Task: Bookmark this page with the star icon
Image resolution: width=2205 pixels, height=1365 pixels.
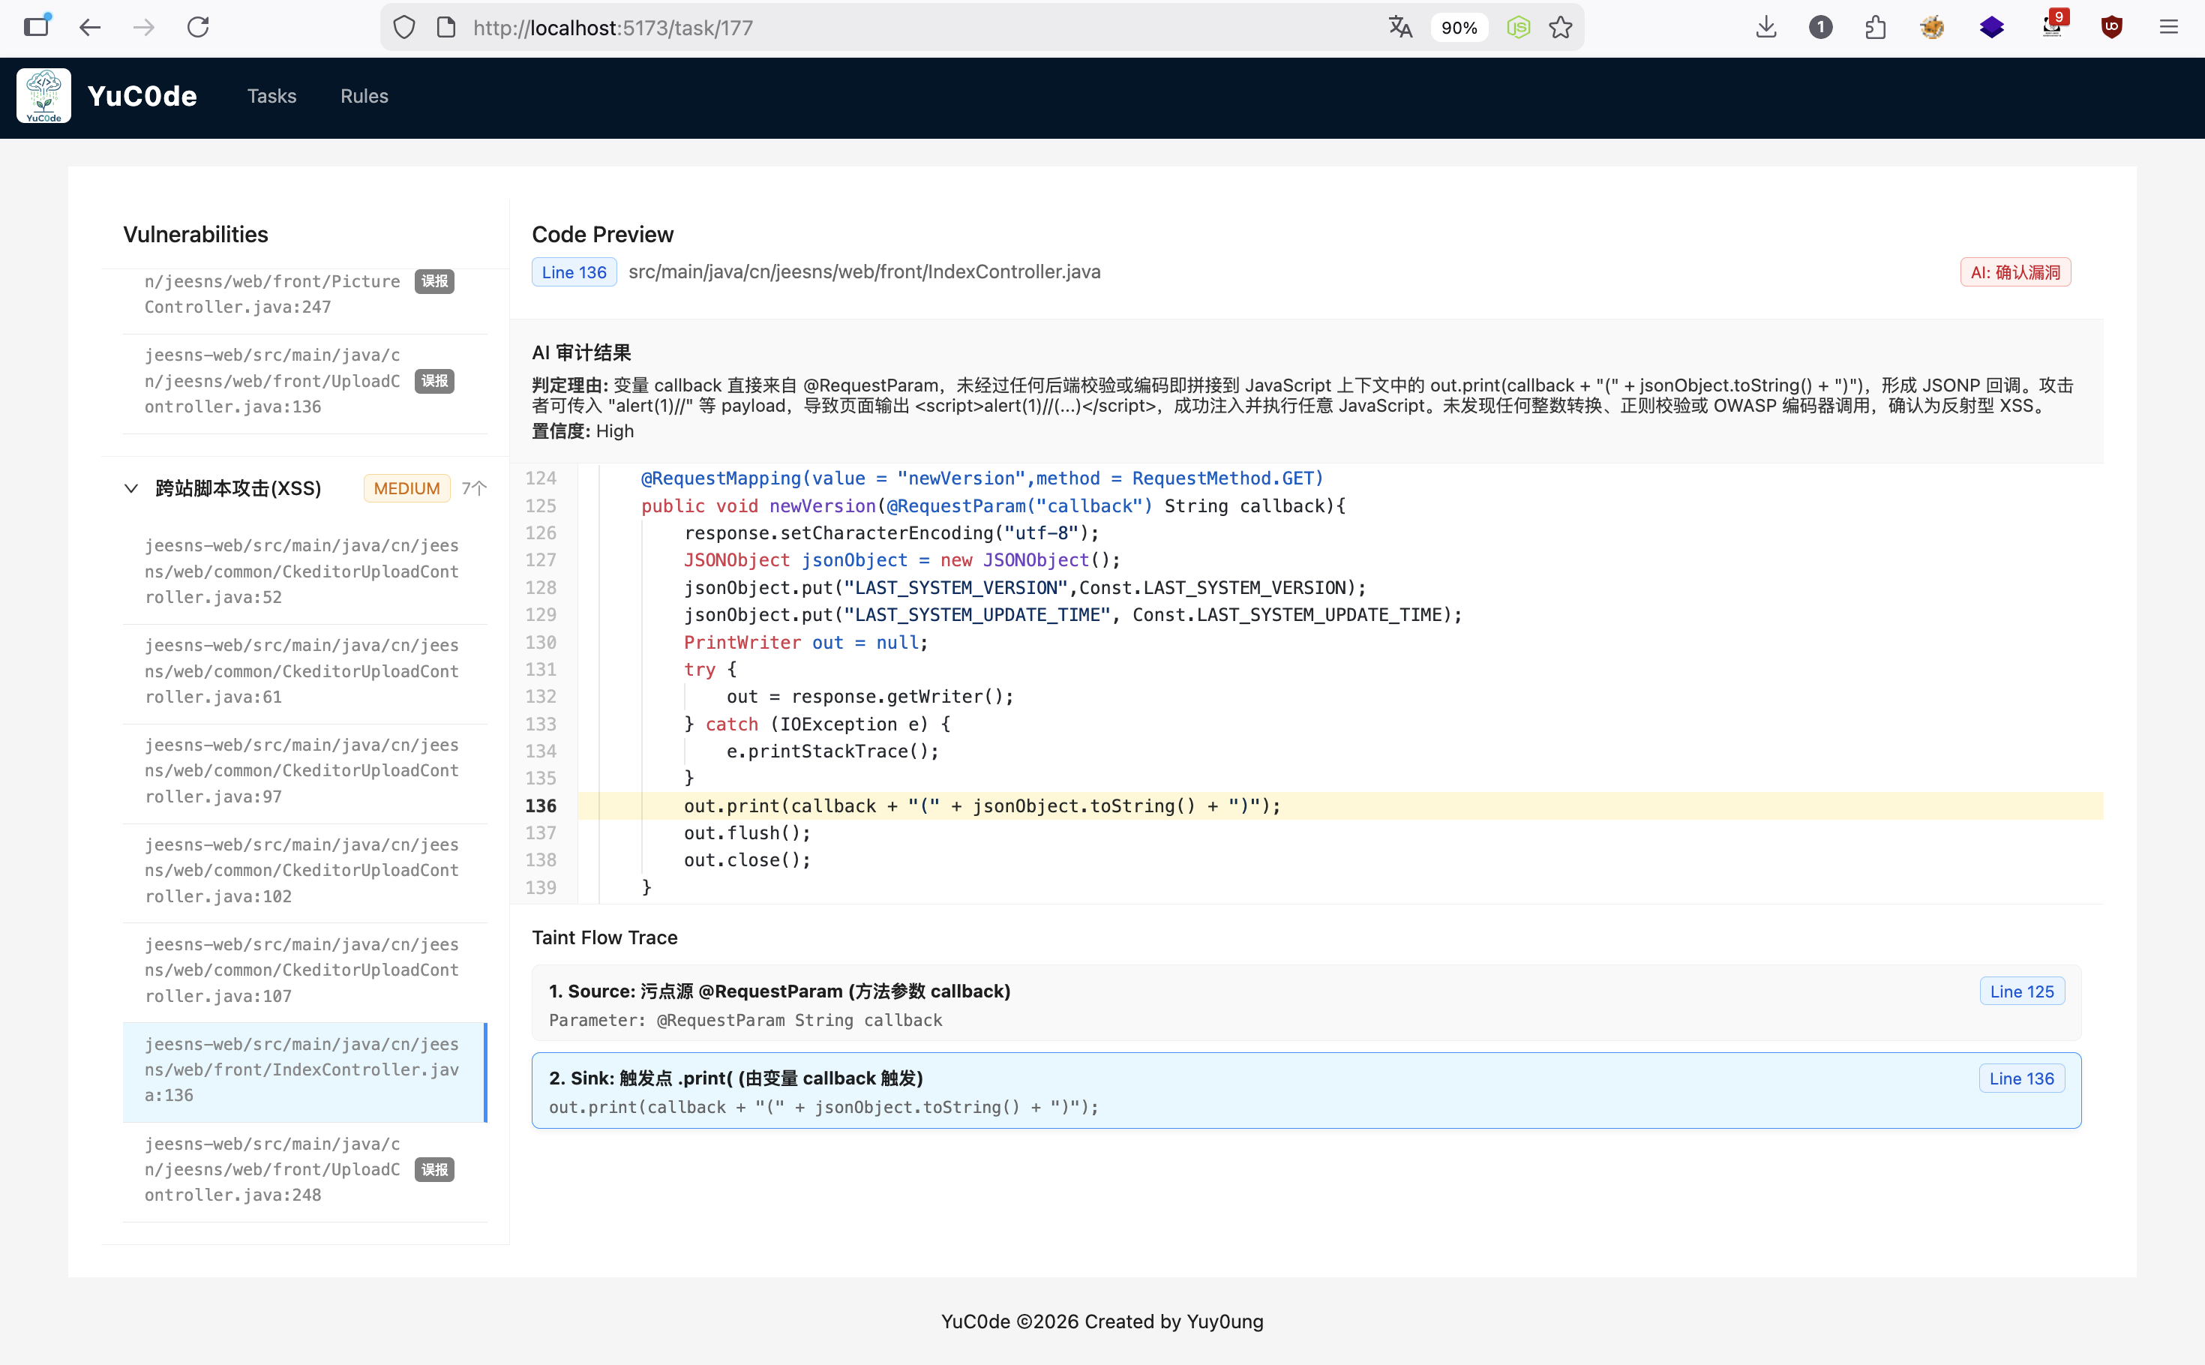Action: (x=1561, y=27)
